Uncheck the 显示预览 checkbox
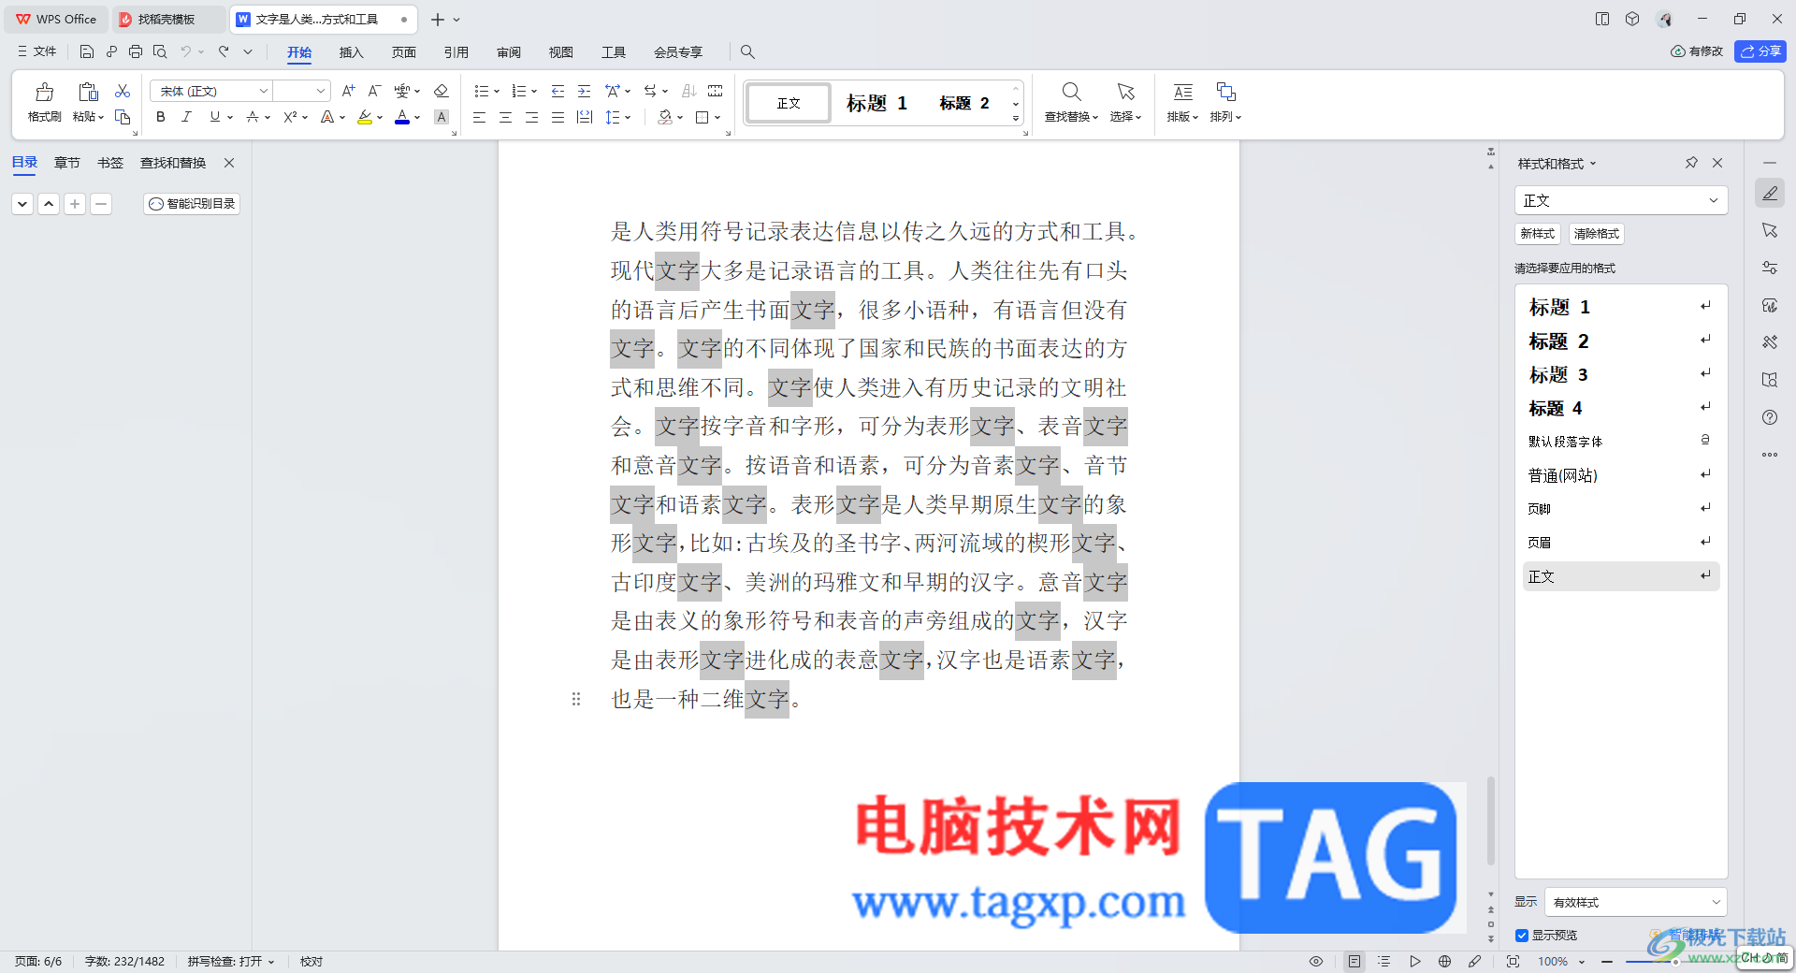 1522,936
